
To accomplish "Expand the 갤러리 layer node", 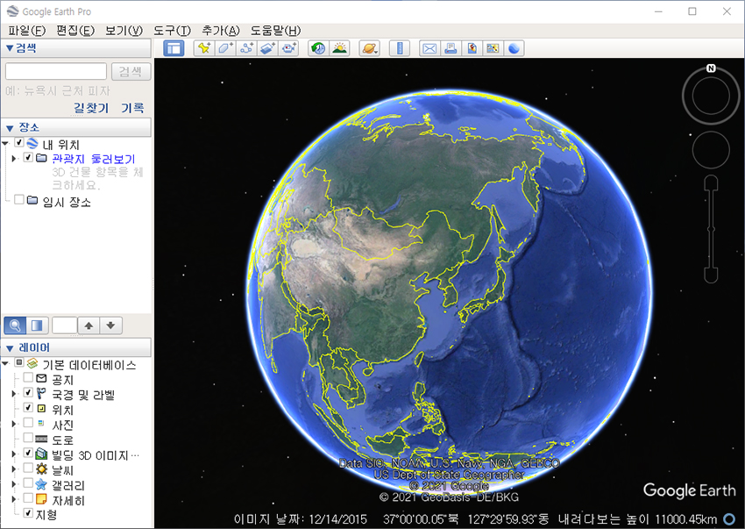I will pyautogui.click(x=14, y=484).
